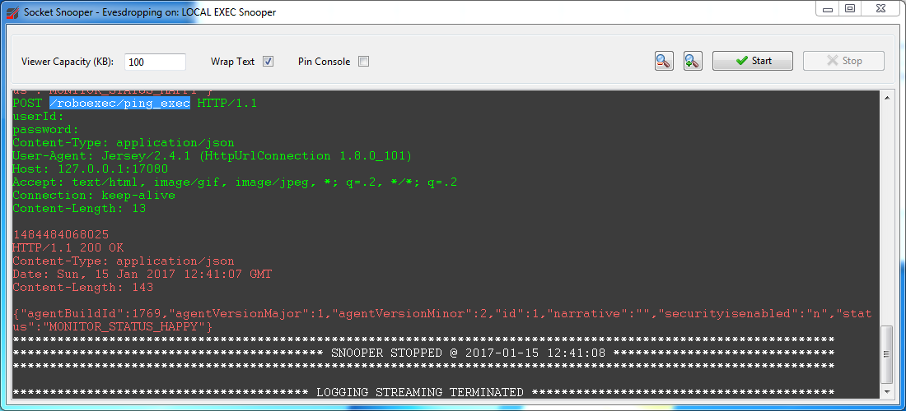
Task: Uncheck the Wrap Text checkbox
Action: coord(268,62)
